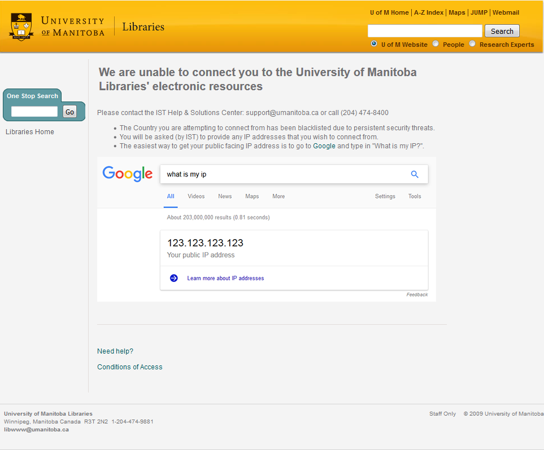Open the Libraries Home sidebar link

point(30,132)
